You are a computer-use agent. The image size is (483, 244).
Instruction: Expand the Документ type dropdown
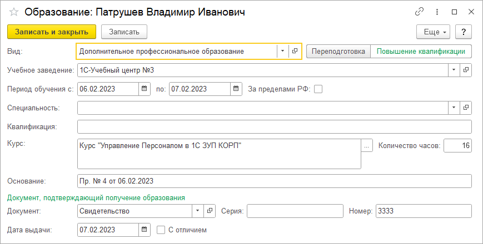tap(197, 211)
